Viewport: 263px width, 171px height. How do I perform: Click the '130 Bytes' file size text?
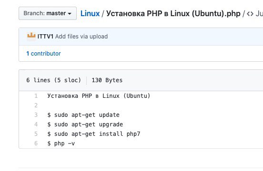pos(107,80)
